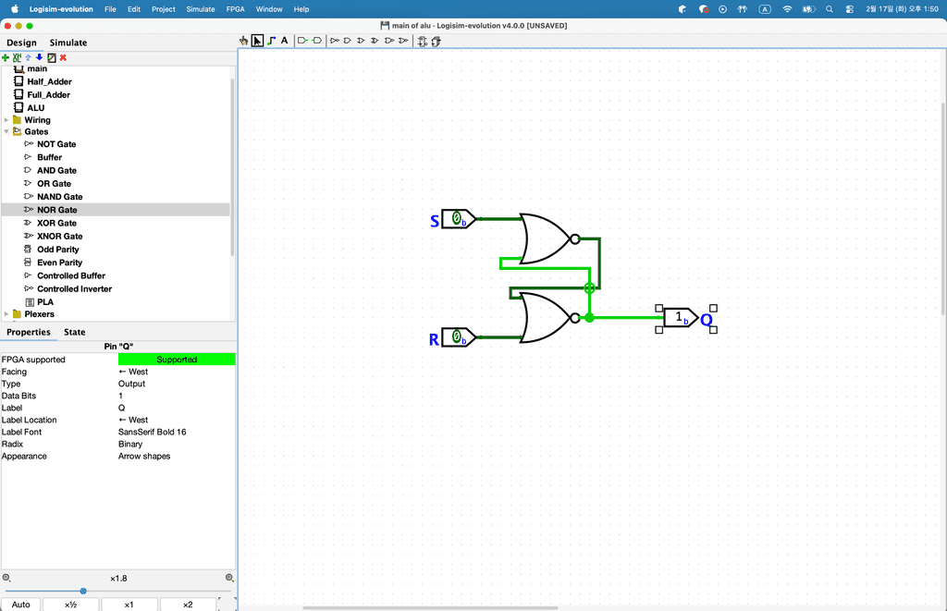Select the Text tool 'A' icon
Screen dimensions: 947x611
pyautogui.click(x=284, y=41)
